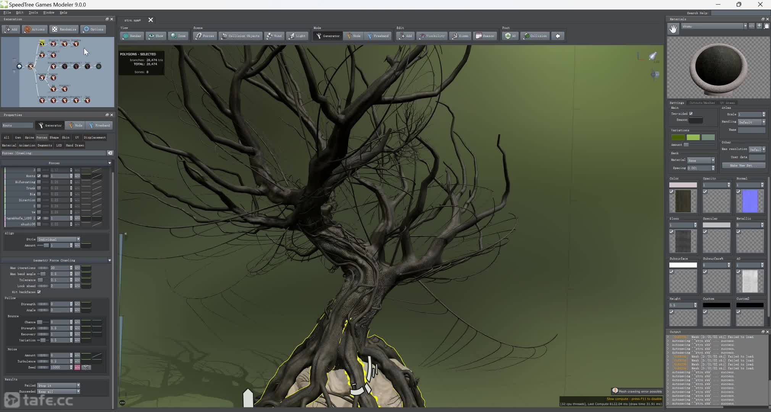Open the Align Style Individual dropdown
This screenshot has height=412, width=771.
click(x=59, y=239)
